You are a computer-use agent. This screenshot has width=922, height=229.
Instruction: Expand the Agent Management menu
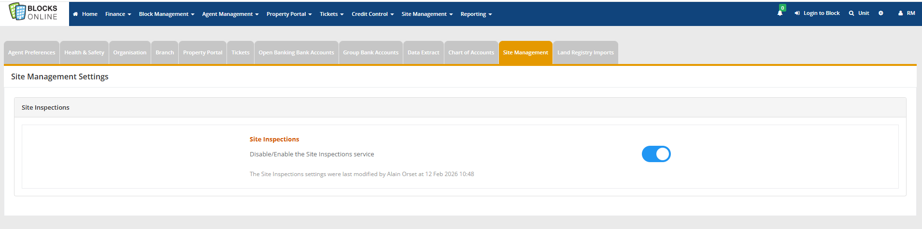tap(230, 14)
